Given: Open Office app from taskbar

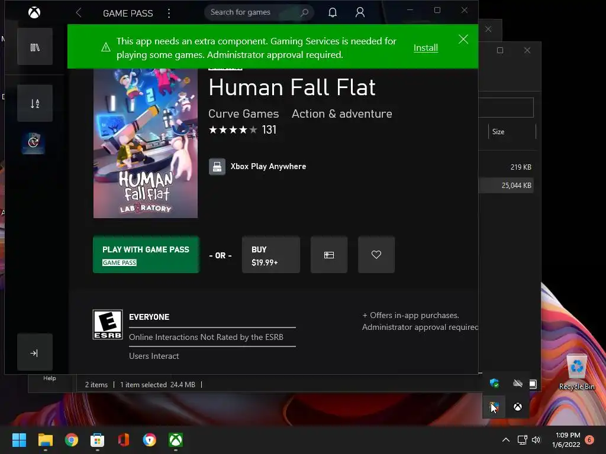Looking at the screenshot, I should (x=123, y=440).
